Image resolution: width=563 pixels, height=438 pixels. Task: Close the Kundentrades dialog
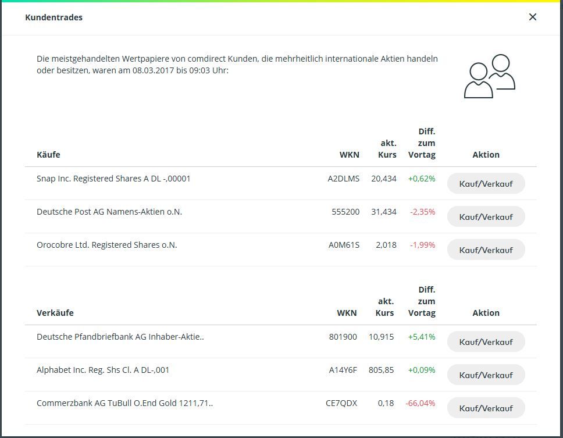[x=532, y=17]
